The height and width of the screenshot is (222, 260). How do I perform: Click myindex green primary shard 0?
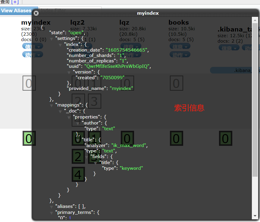pyautogui.click(x=29, y=138)
